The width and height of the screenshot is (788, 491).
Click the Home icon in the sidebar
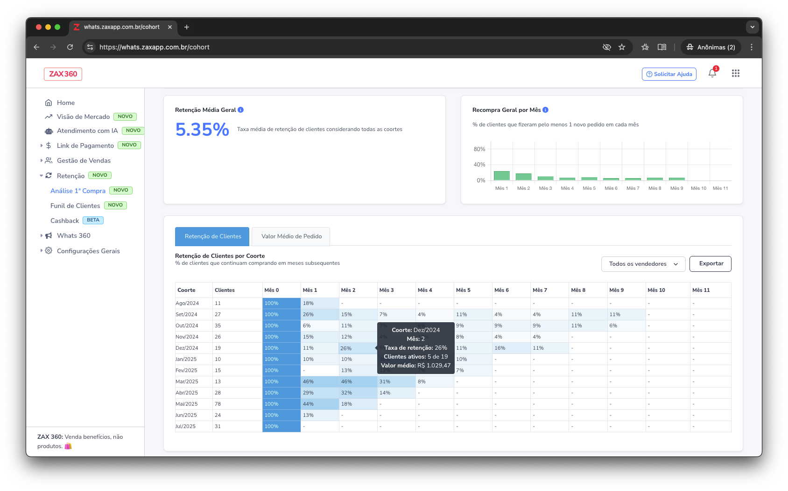[x=49, y=103]
